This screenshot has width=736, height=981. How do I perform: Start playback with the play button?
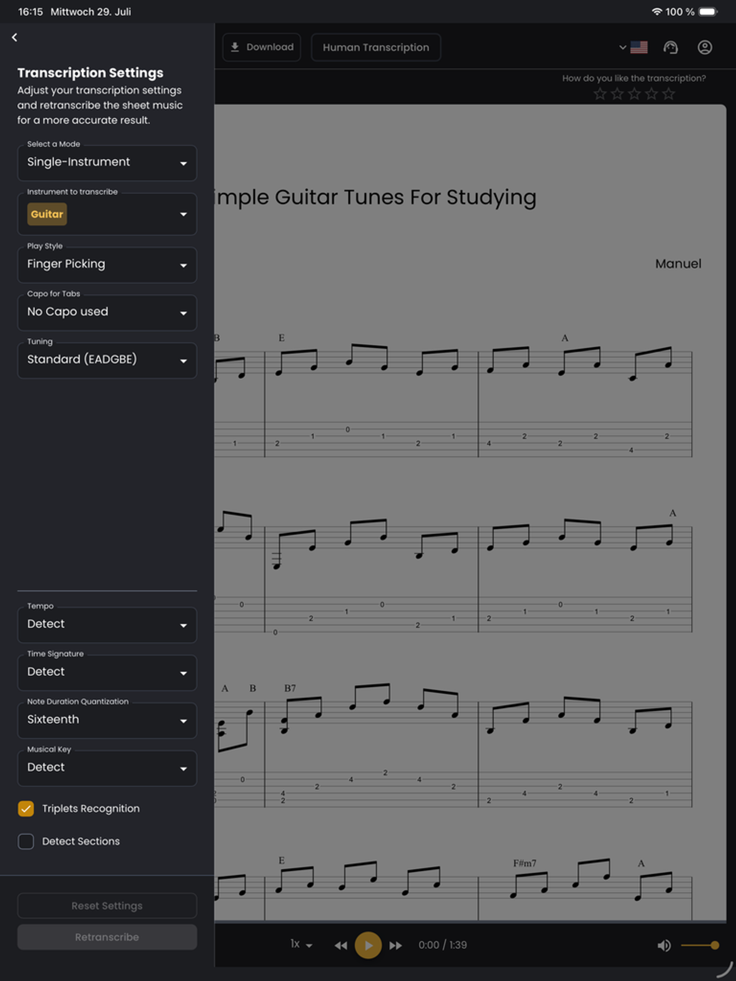pos(368,945)
